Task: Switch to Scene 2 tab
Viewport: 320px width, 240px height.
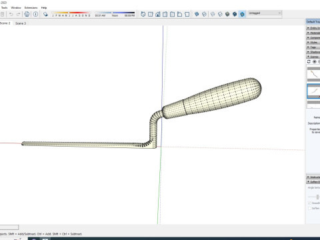Action: pos(5,23)
